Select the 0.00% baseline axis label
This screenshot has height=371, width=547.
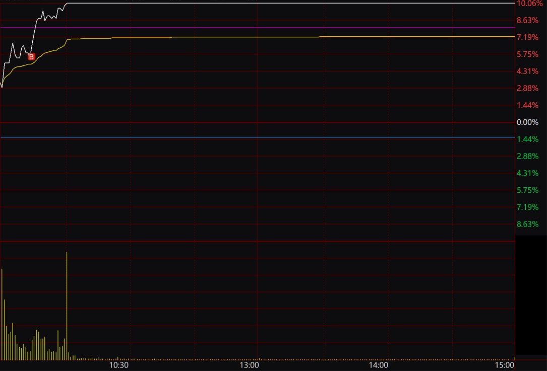528,122
